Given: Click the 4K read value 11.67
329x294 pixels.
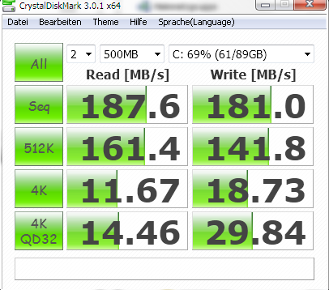Looking at the screenshot, I should [x=127, y=189].
